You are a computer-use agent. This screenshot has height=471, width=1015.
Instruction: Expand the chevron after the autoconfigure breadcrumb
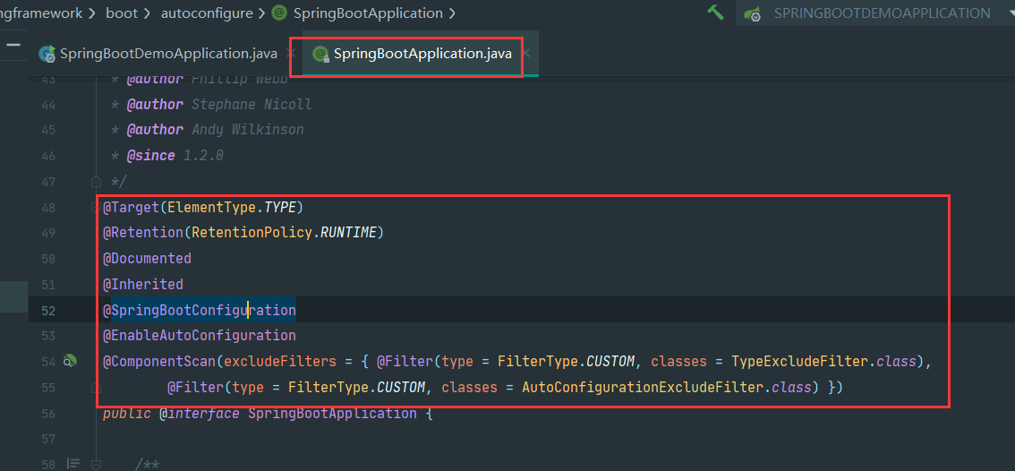coord(261,13)
